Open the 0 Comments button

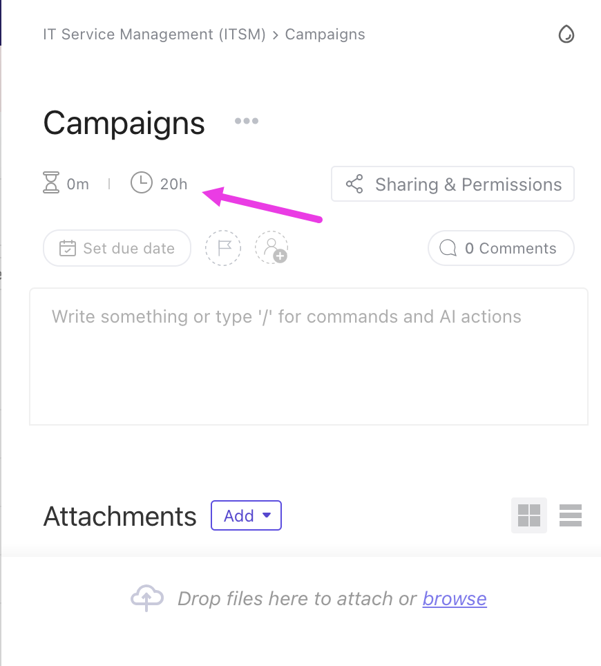[501, 248]
